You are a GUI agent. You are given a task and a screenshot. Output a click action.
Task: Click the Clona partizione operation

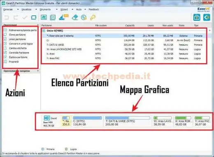(x=17, y=35)
